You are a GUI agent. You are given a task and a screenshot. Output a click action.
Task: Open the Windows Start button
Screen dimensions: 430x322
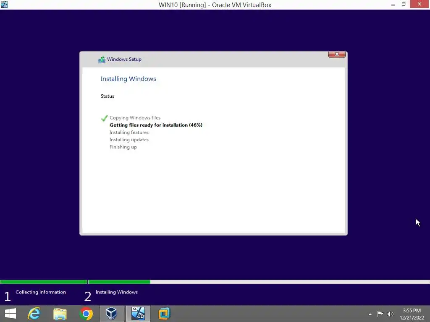[10, 314]
